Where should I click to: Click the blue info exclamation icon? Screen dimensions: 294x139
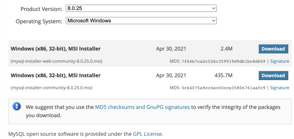[x=17, y=106]
